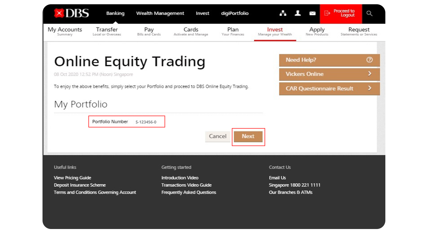Open Pay Bills and Cards tab
This screenshot has width=430, height=247.
[x=149, y=31]
